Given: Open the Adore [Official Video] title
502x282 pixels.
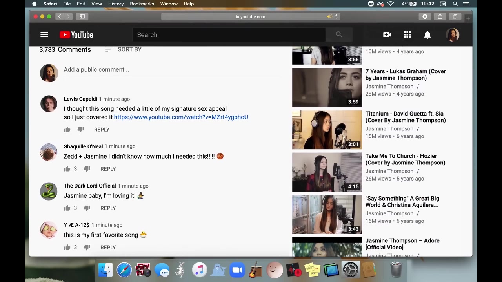Looking at the screenshot, I should click(x=402, y=244).
